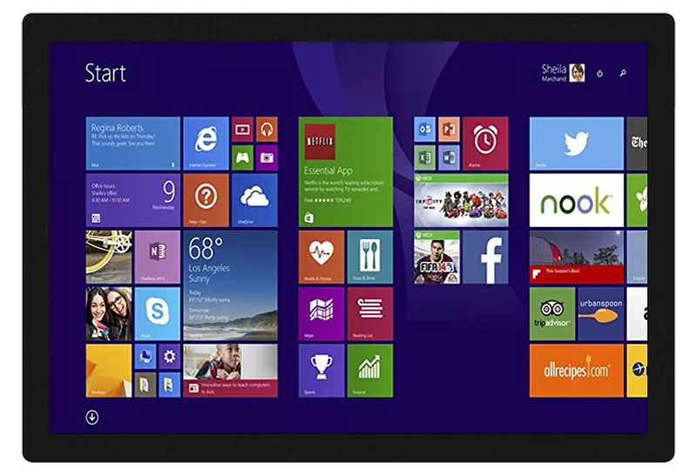The image size is (697, 475).
Task: Open the Food & Drink tile
Action: (370, 257)
